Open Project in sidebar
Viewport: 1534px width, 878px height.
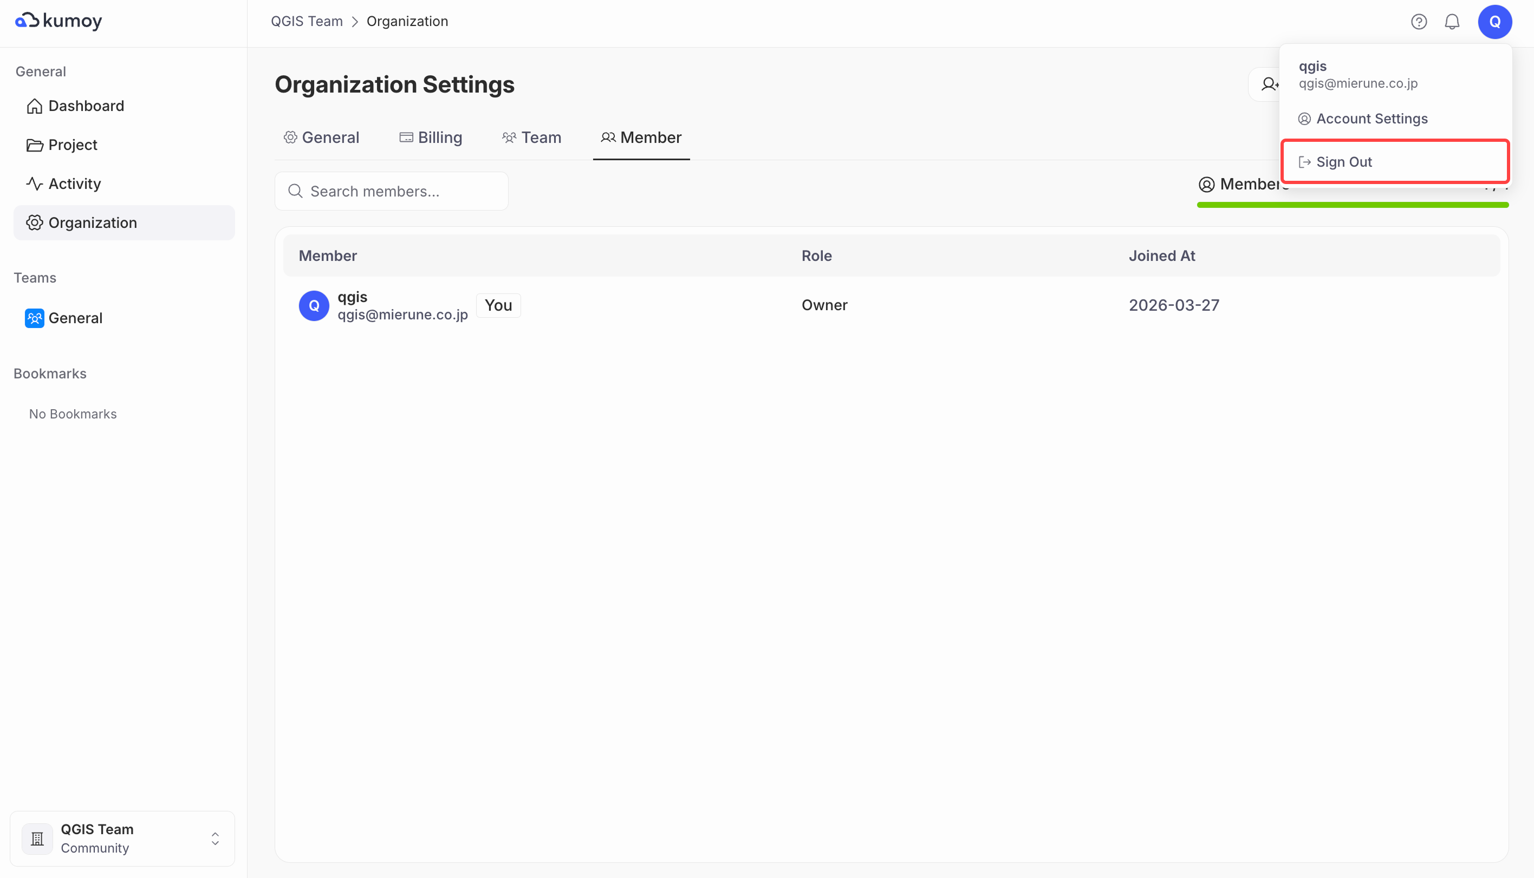point(73,145)
